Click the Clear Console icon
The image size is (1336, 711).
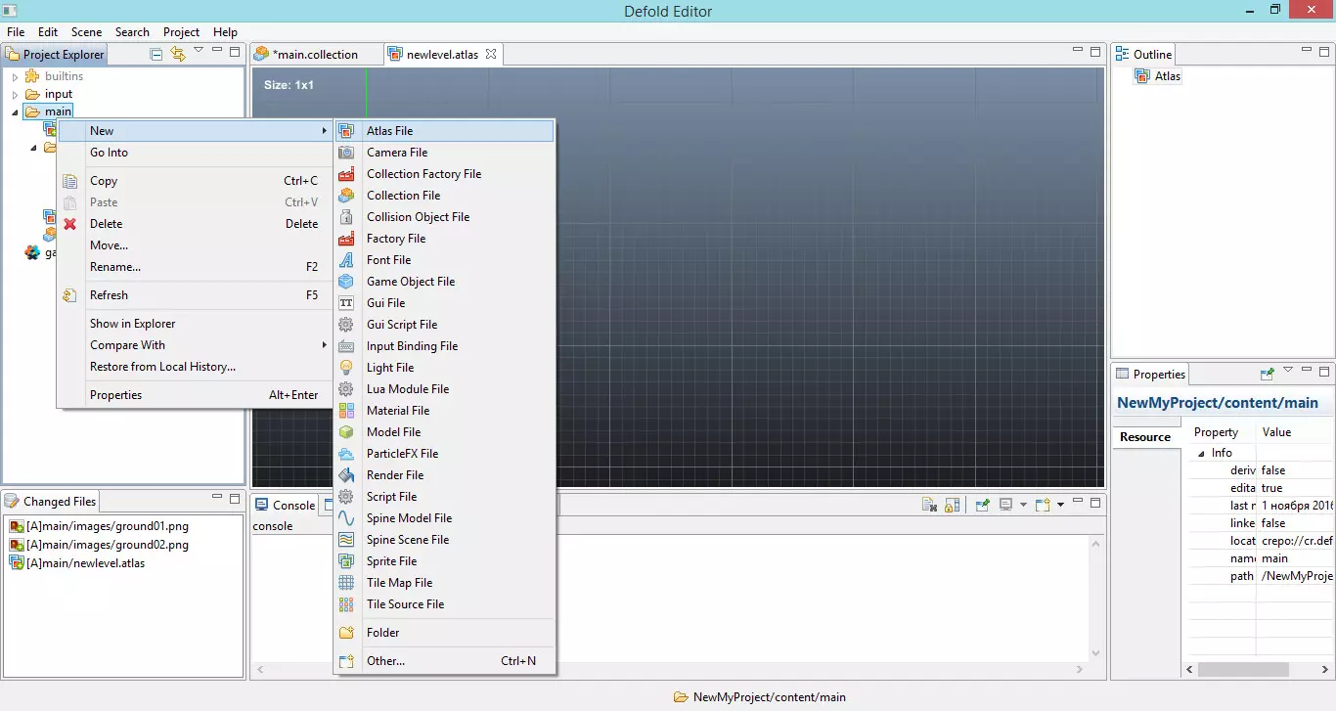click(x=930, y=505)
